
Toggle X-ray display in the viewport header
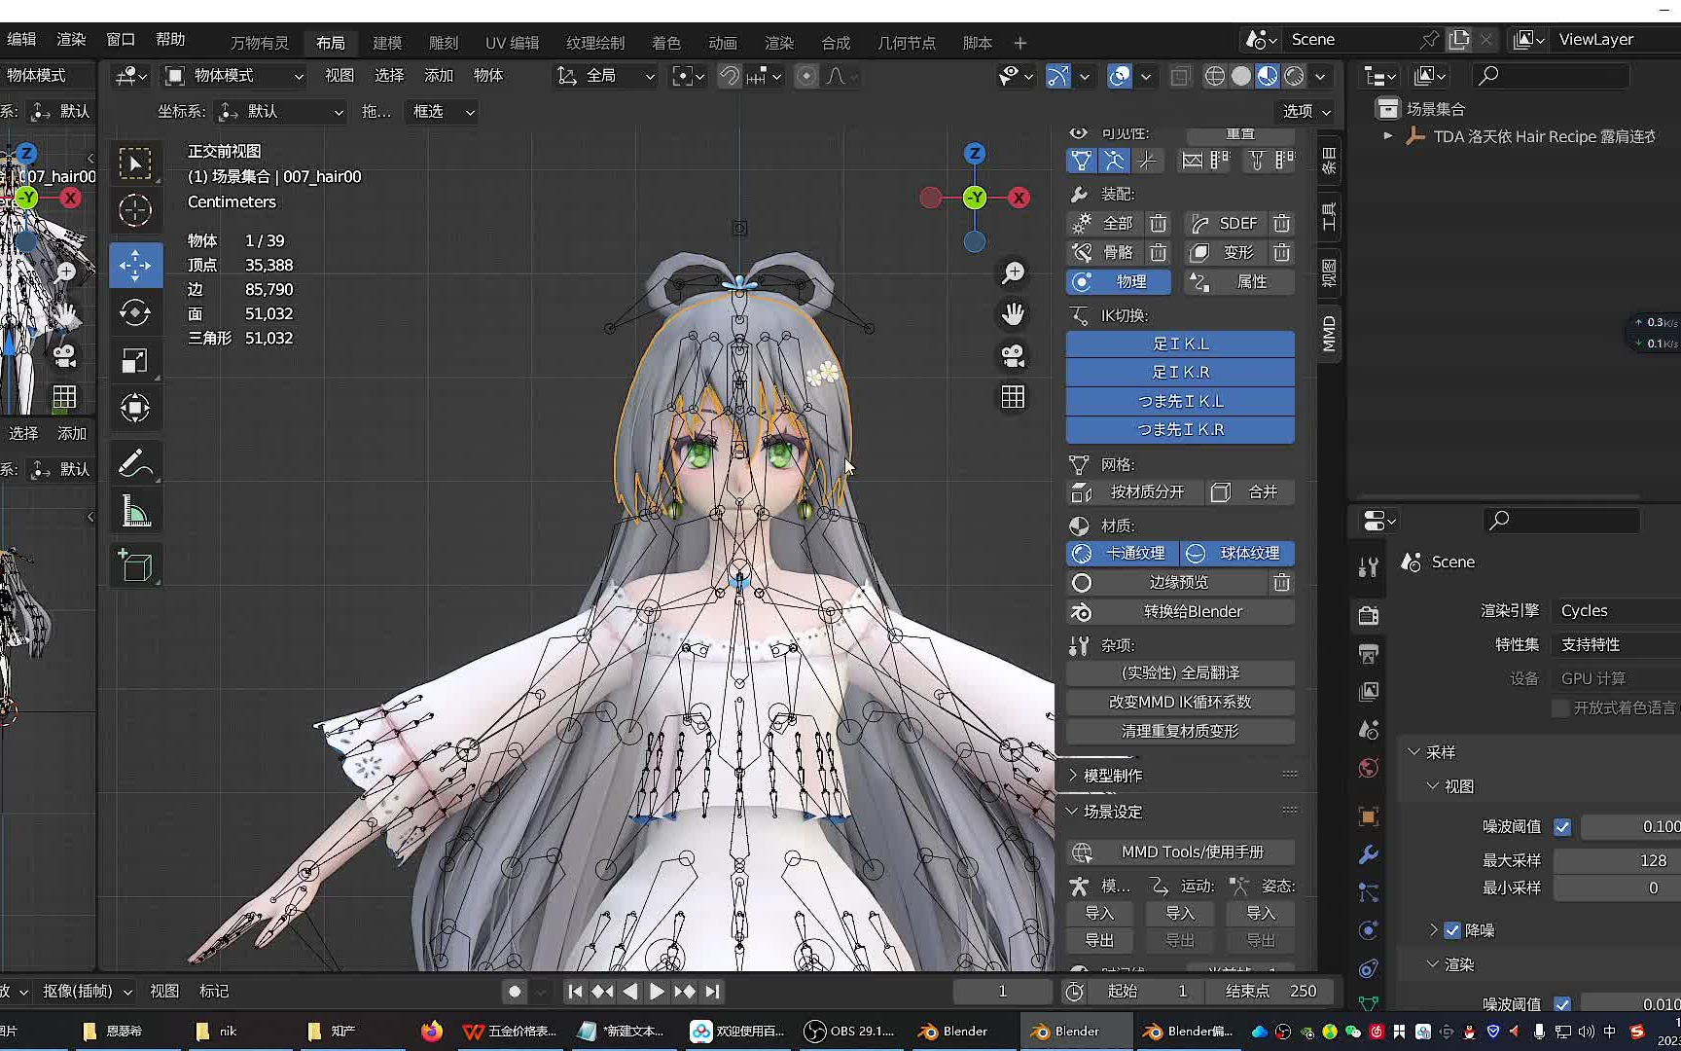[x=1180, y=76]
